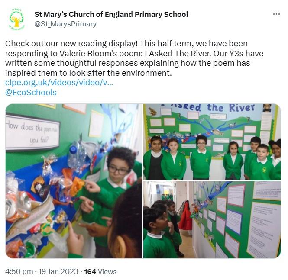This screenshot has width=288, height=280.
Task: Click the @St_MarysPrimary handle
Action: click(x=65, y=24)
